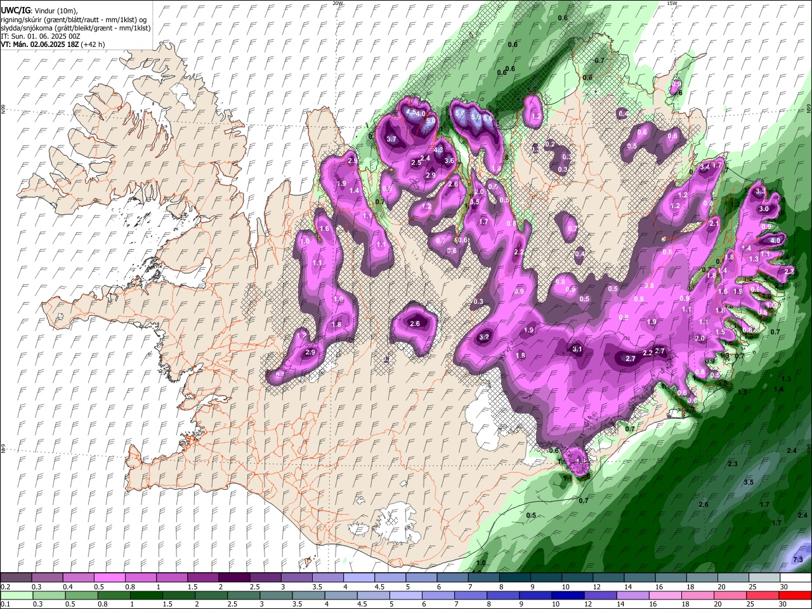Pick the 8 dark teal swatch in the upper scale
Image resolution: width=812 pixels, height=609 pixels.
click(x=514, y=577)
